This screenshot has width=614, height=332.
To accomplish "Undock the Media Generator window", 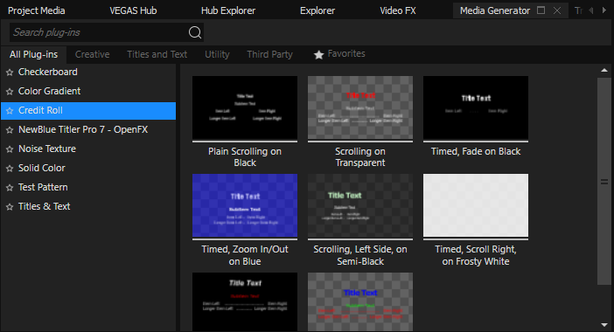I will [541, 10].
